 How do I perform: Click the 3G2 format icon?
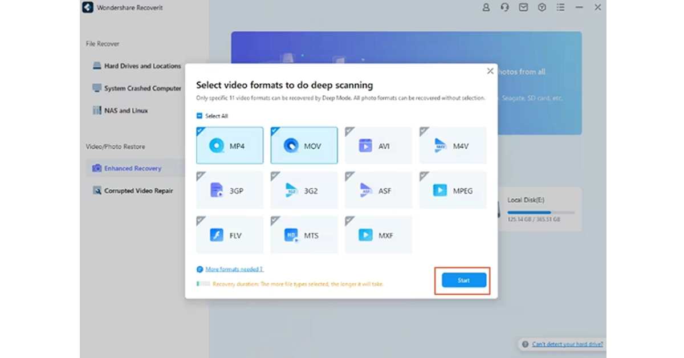[x=291, y=190]
